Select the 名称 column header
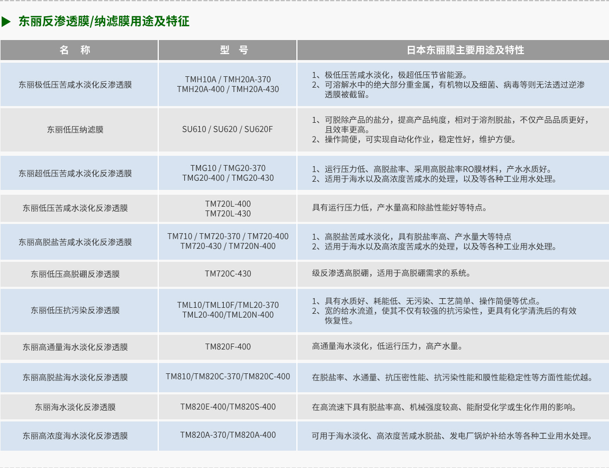 point(75,50)
